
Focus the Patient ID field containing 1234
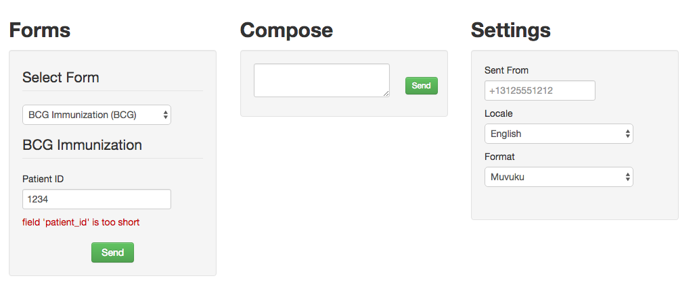[97, 199]
